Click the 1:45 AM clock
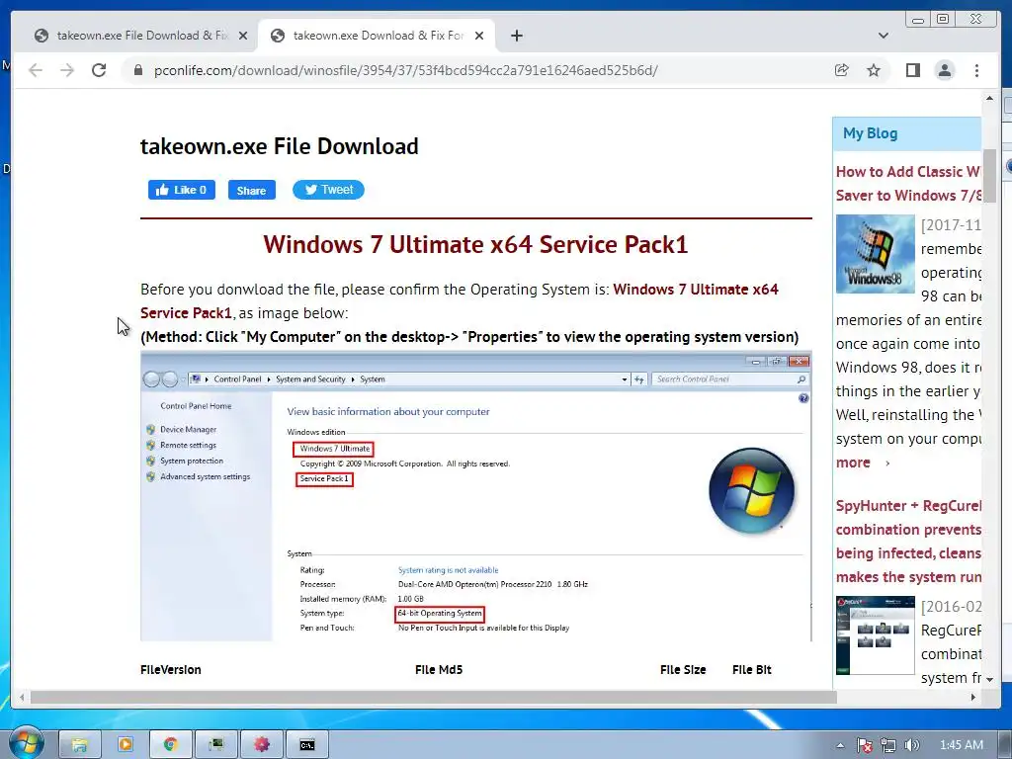 click(x=961, y=745)
